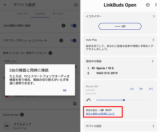Image resolution: width=160 pixels, height=132 pixels.
Task: Expand the イコライザー card chevron
Action: (154, 16)
